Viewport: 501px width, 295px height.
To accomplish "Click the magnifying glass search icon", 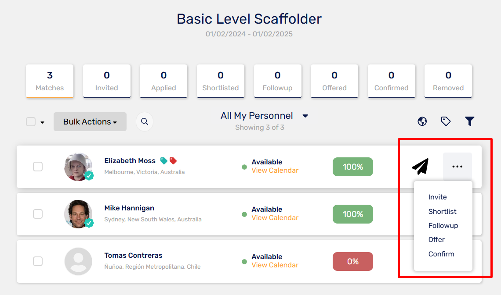I will pyautogui.click(x=145, y=121).
